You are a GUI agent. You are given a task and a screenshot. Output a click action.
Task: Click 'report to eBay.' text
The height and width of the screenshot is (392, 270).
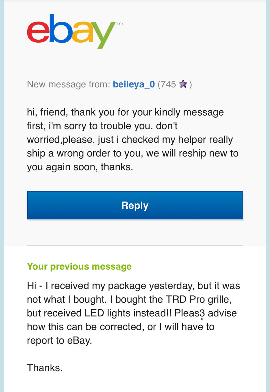[x=59, y=341]
